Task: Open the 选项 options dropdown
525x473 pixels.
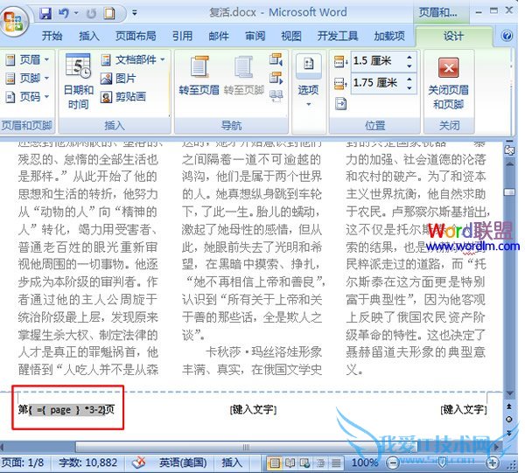Action: [x=308, y=80]
